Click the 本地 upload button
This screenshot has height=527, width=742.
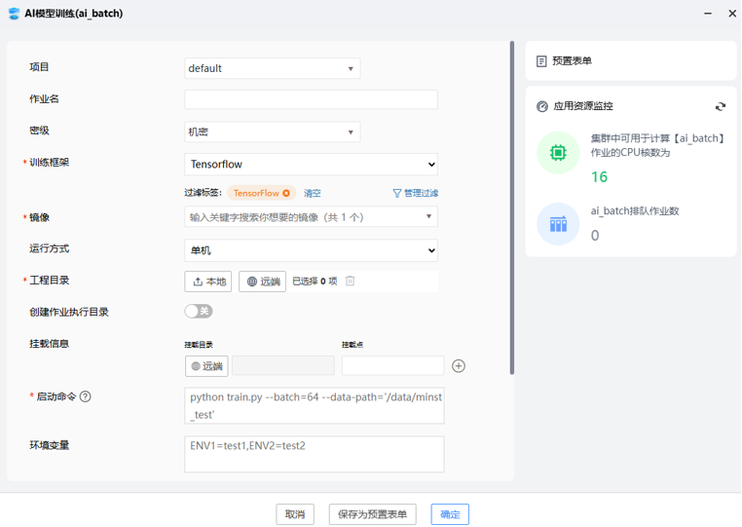pyautogui.click(x=208, y=282)
